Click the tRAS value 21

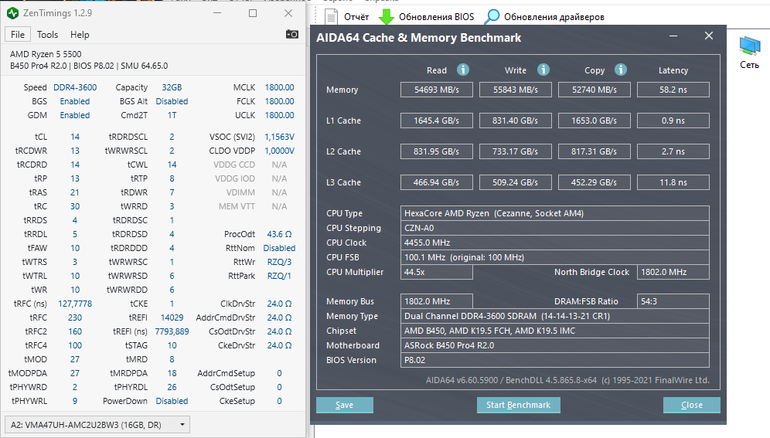click(x=75, y=192)
